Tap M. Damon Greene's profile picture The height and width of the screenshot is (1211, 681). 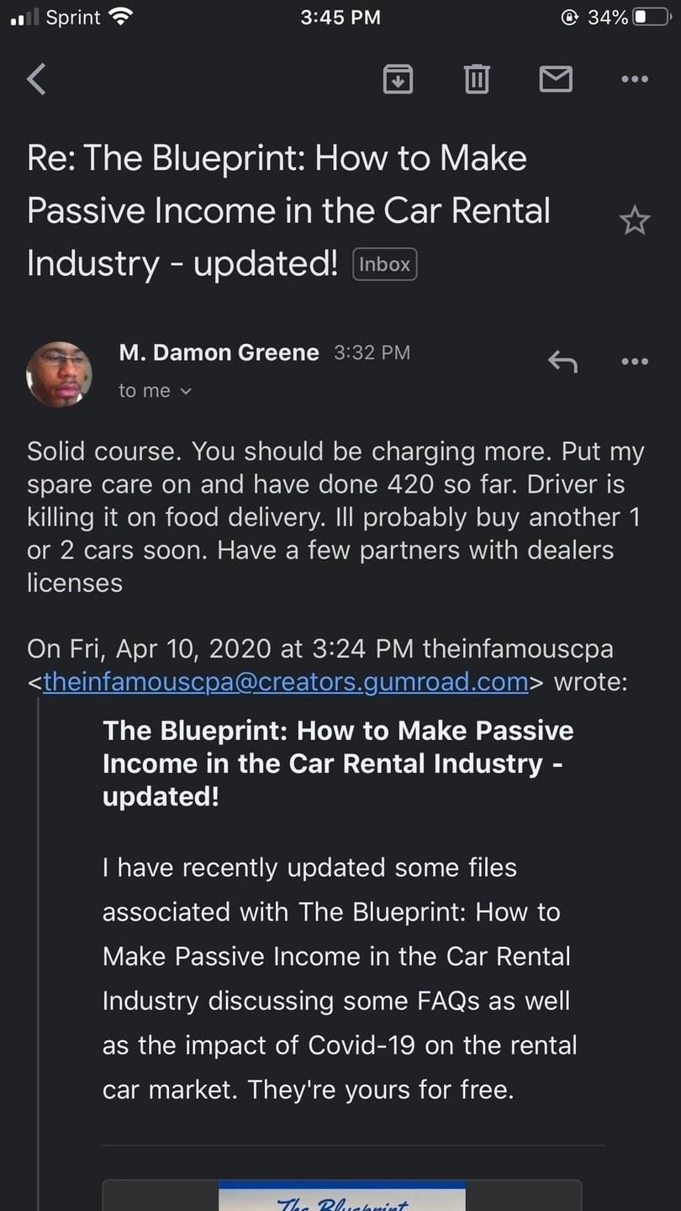[x=59, y=374]
